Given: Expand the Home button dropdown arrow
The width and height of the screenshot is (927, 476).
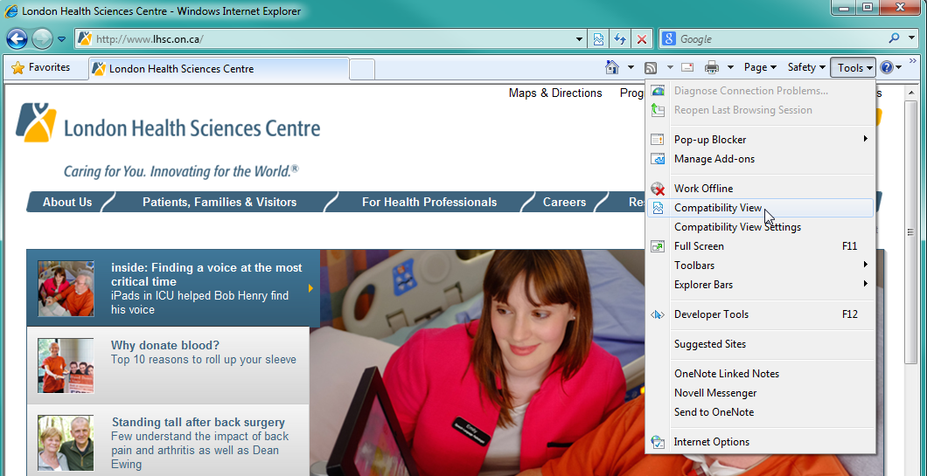Looking at the screenshot, I should [x=631, y=68].
